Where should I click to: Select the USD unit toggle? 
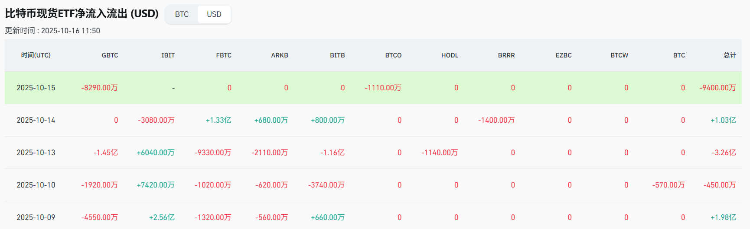214,14
